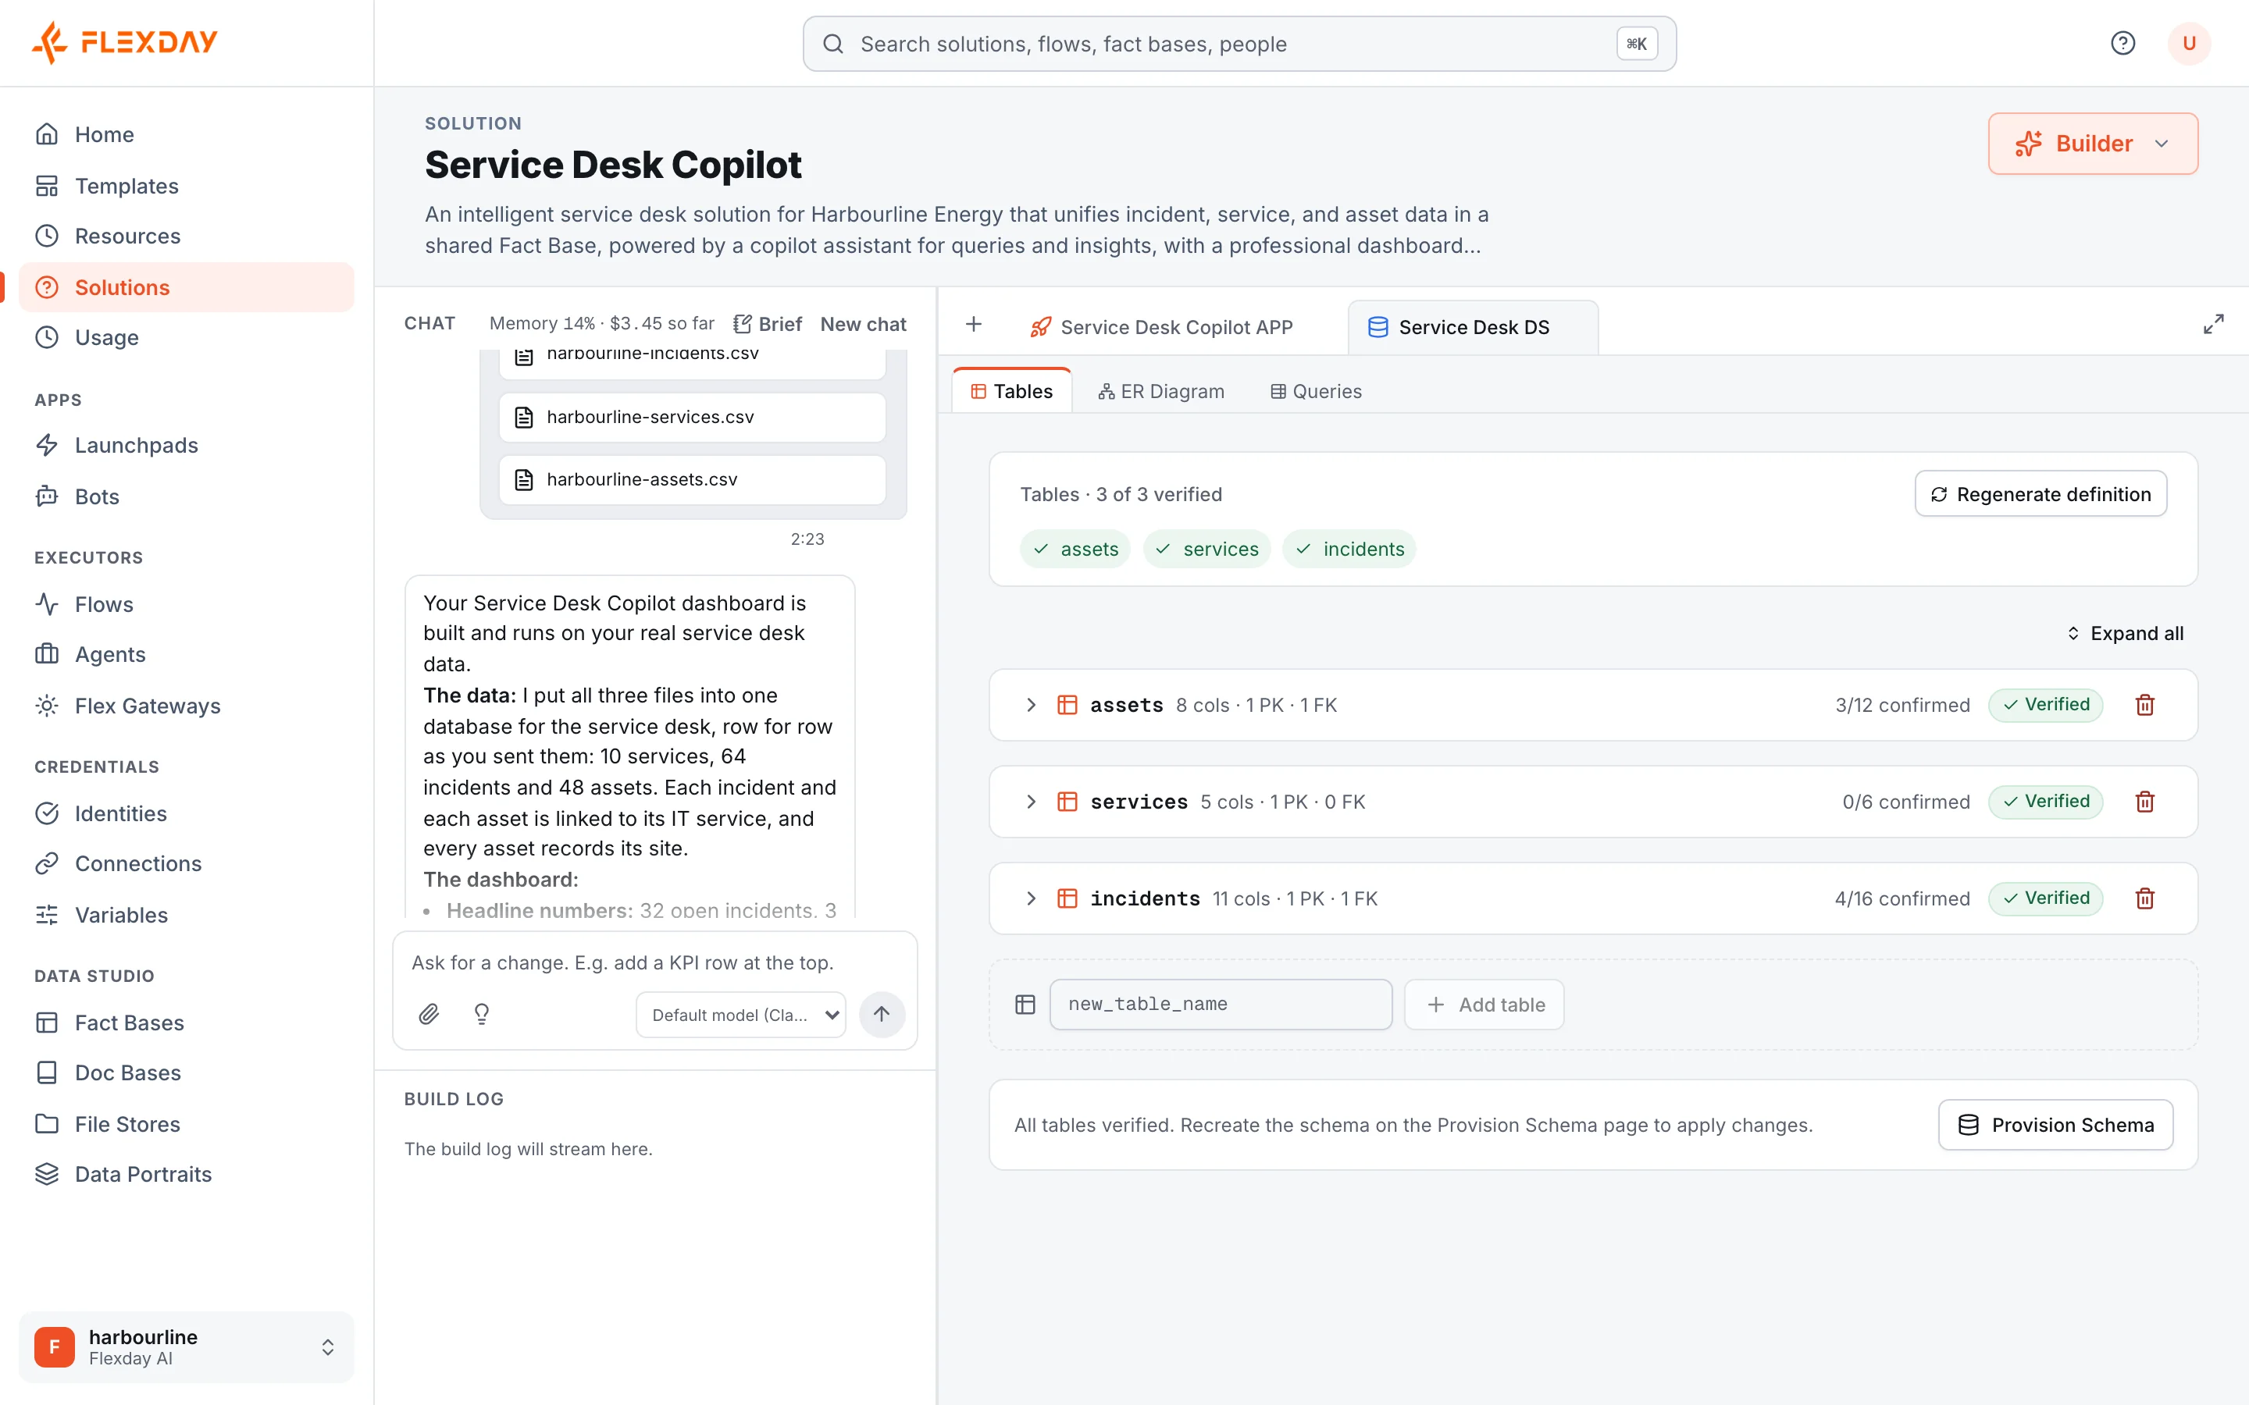Viewport: 2249px width, 1405px height.
Task: Open Flex Gateways in the sidebar
Action: [186, 706]
